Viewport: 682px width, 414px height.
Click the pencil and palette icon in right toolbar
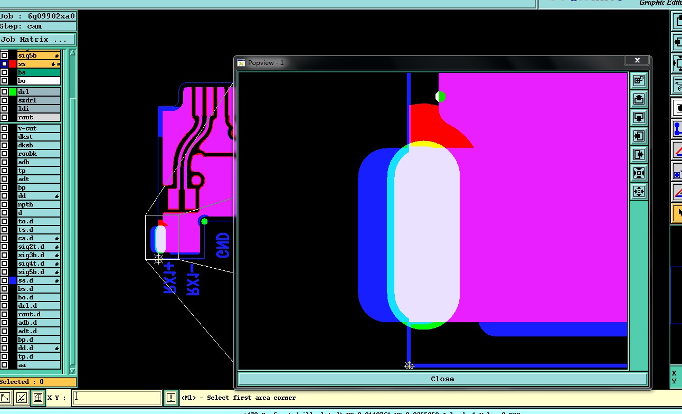(677, 84)
